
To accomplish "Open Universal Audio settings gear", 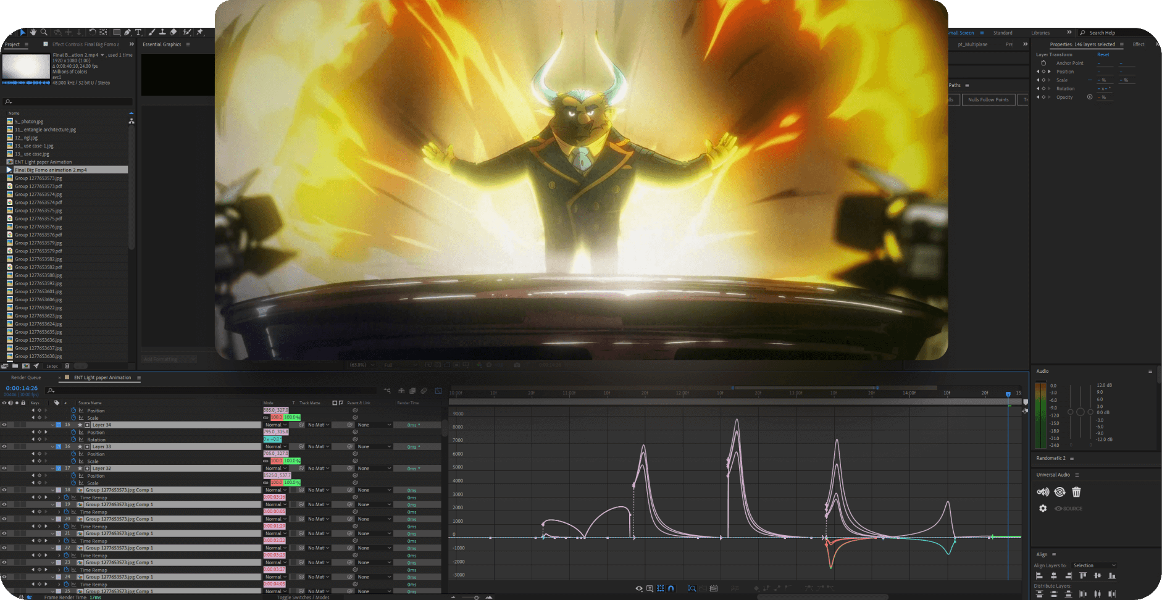I will point(1043,509).
